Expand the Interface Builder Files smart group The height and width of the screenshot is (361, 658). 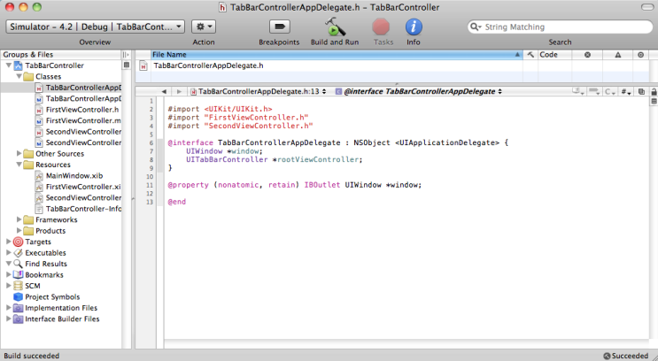8,319
